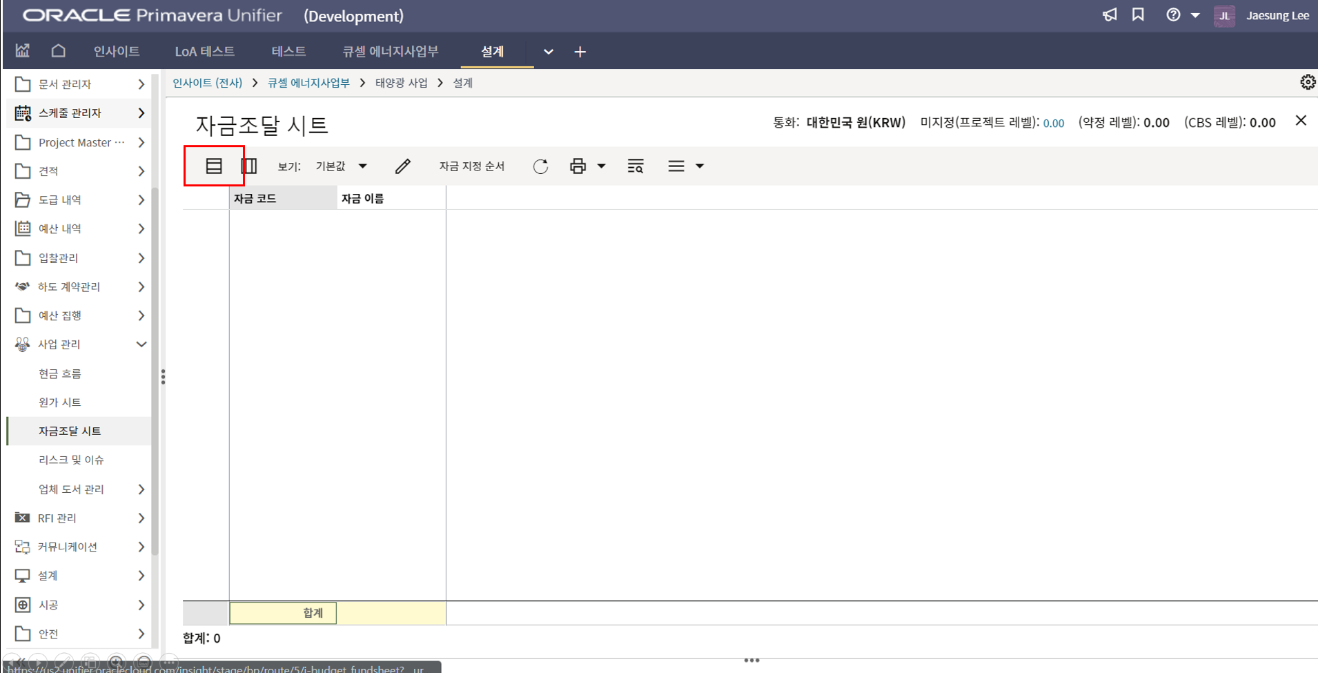Click the refresh icon in toolbar
Image resolution: width=1318 pixels, height=673 pixels.
(x=540, y=166)
